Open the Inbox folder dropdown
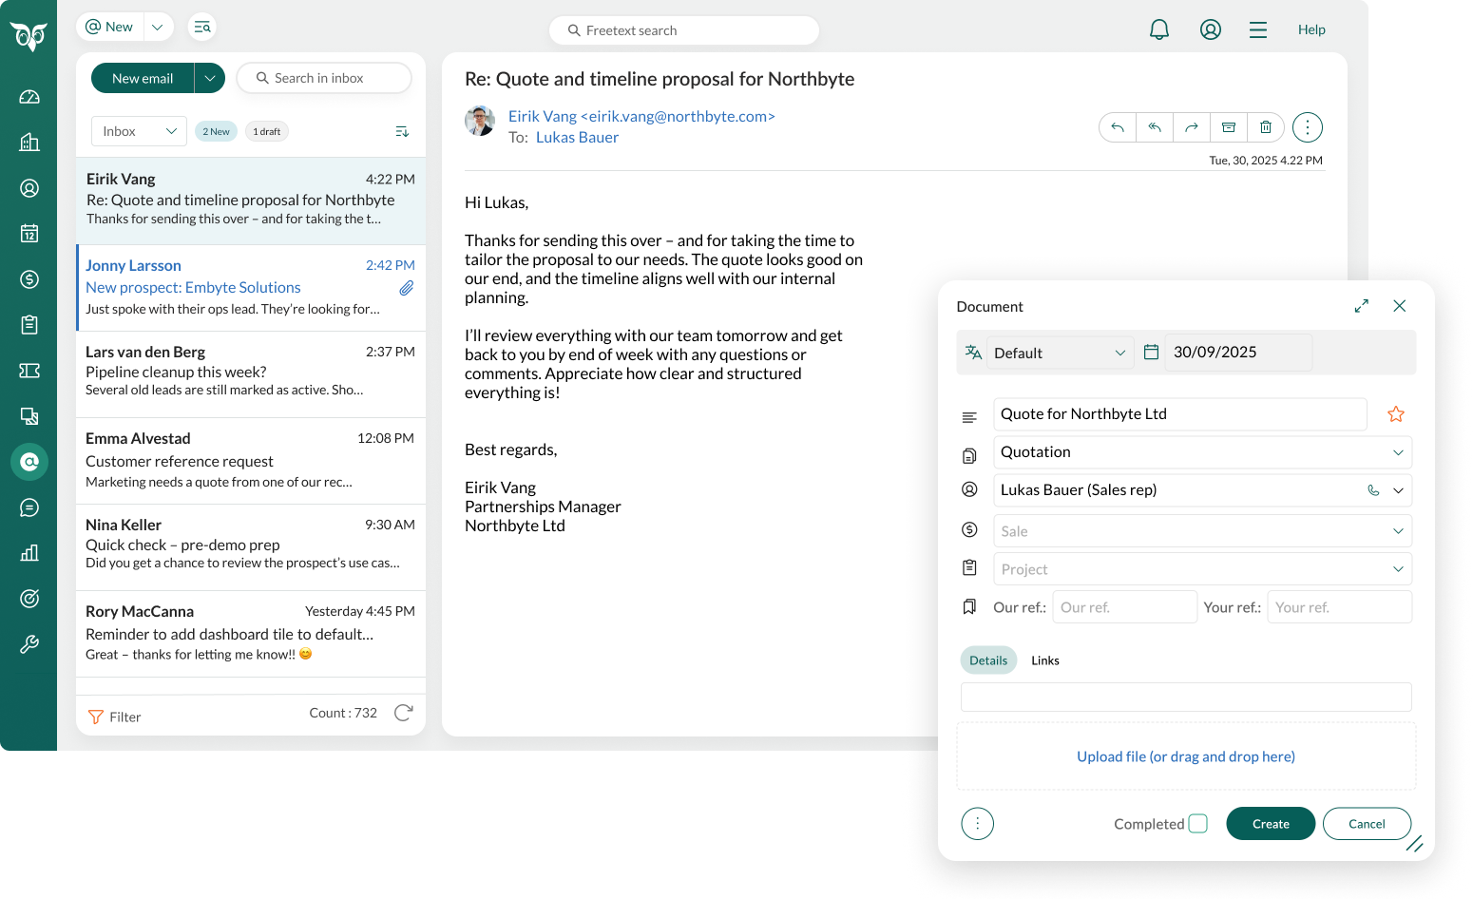Image resolution: width=1473 pixels, height=899 pixels. pyautogui.click(x=139, y=131)
